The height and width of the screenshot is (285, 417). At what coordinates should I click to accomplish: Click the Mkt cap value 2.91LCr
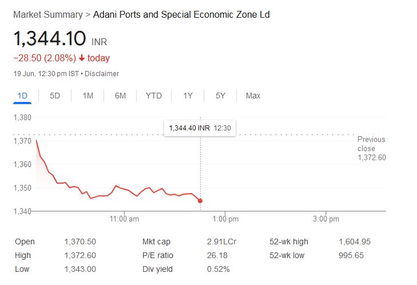(x=221, y=242)
